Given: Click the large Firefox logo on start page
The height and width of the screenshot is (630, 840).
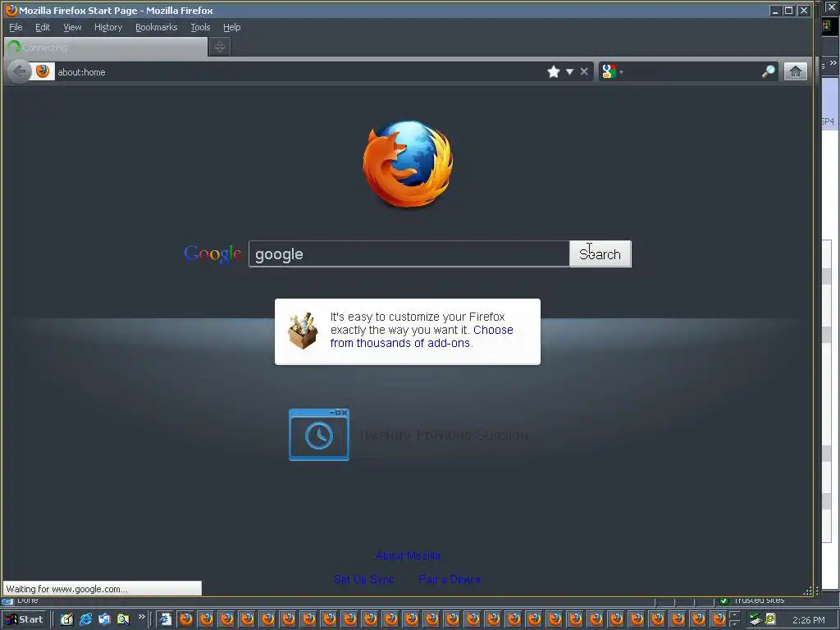Looking at the screenshot, I should tap(409, 164).
